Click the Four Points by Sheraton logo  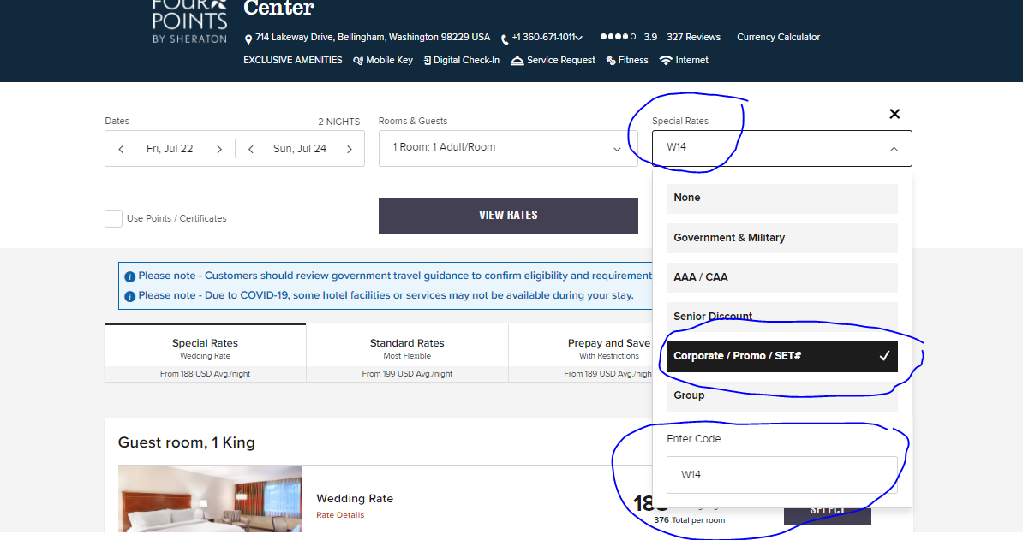[x=190, y=21]
